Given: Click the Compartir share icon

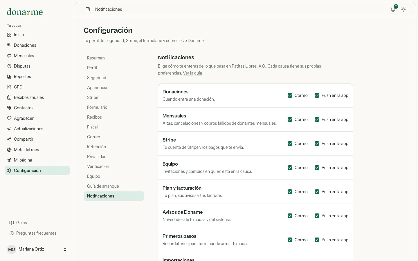Looking at the screenshot, I should (x=9, y=139).
